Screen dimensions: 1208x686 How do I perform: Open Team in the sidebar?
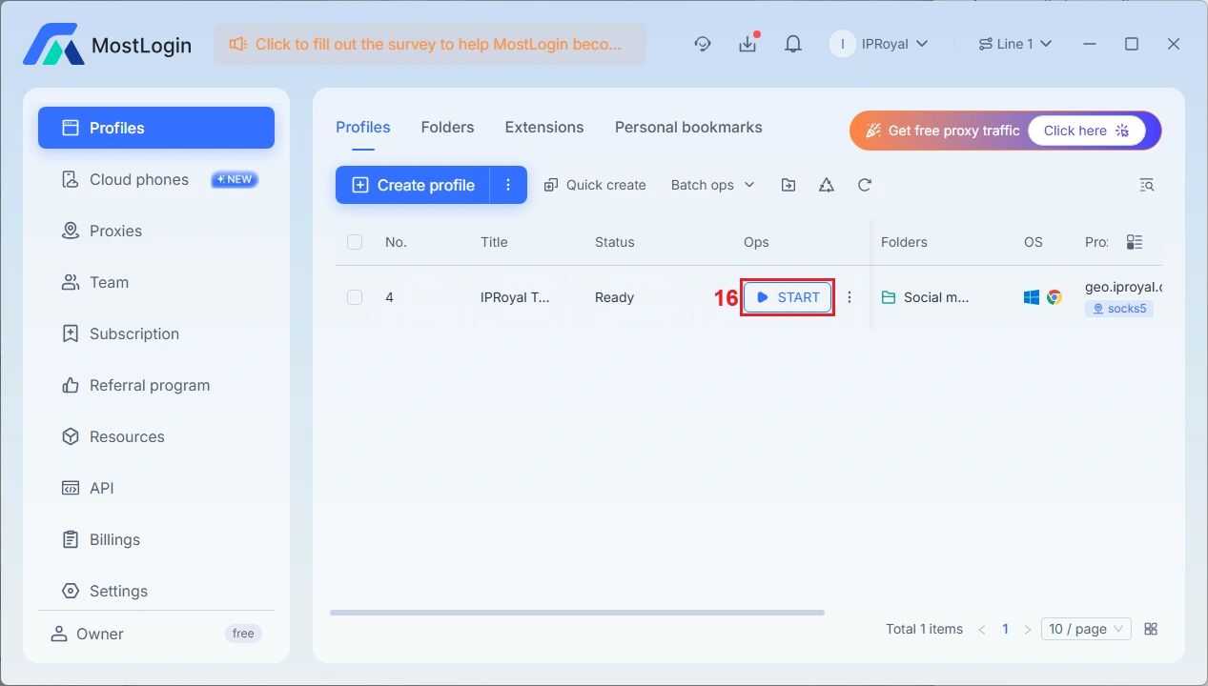(x=156, y=282)
